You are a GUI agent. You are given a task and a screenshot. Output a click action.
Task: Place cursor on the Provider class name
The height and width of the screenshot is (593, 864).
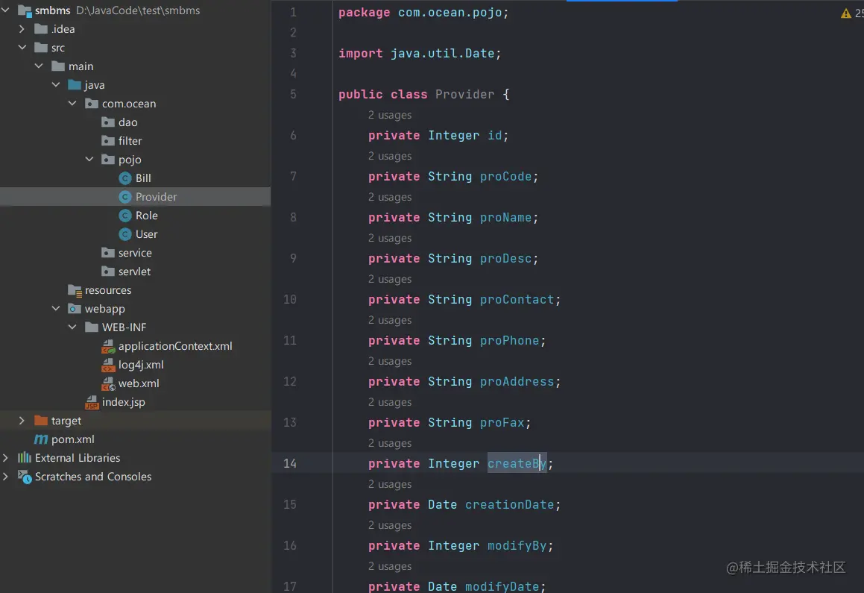pyautogui.click(x=464, y=95)
